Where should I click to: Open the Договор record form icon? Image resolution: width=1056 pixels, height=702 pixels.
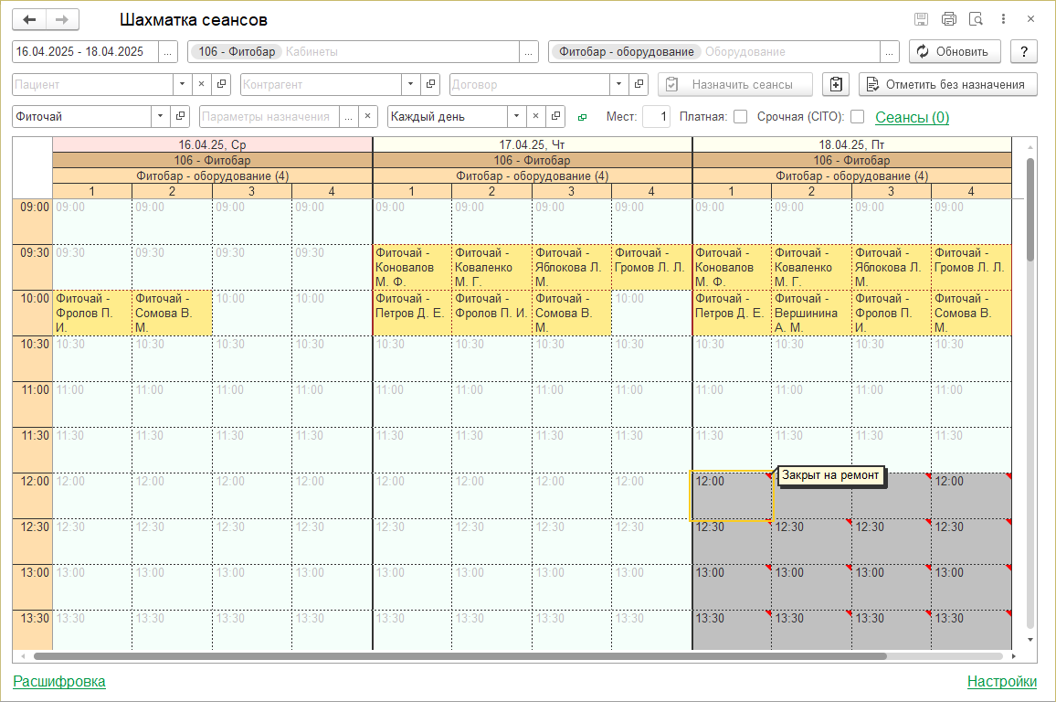point(639,84)
